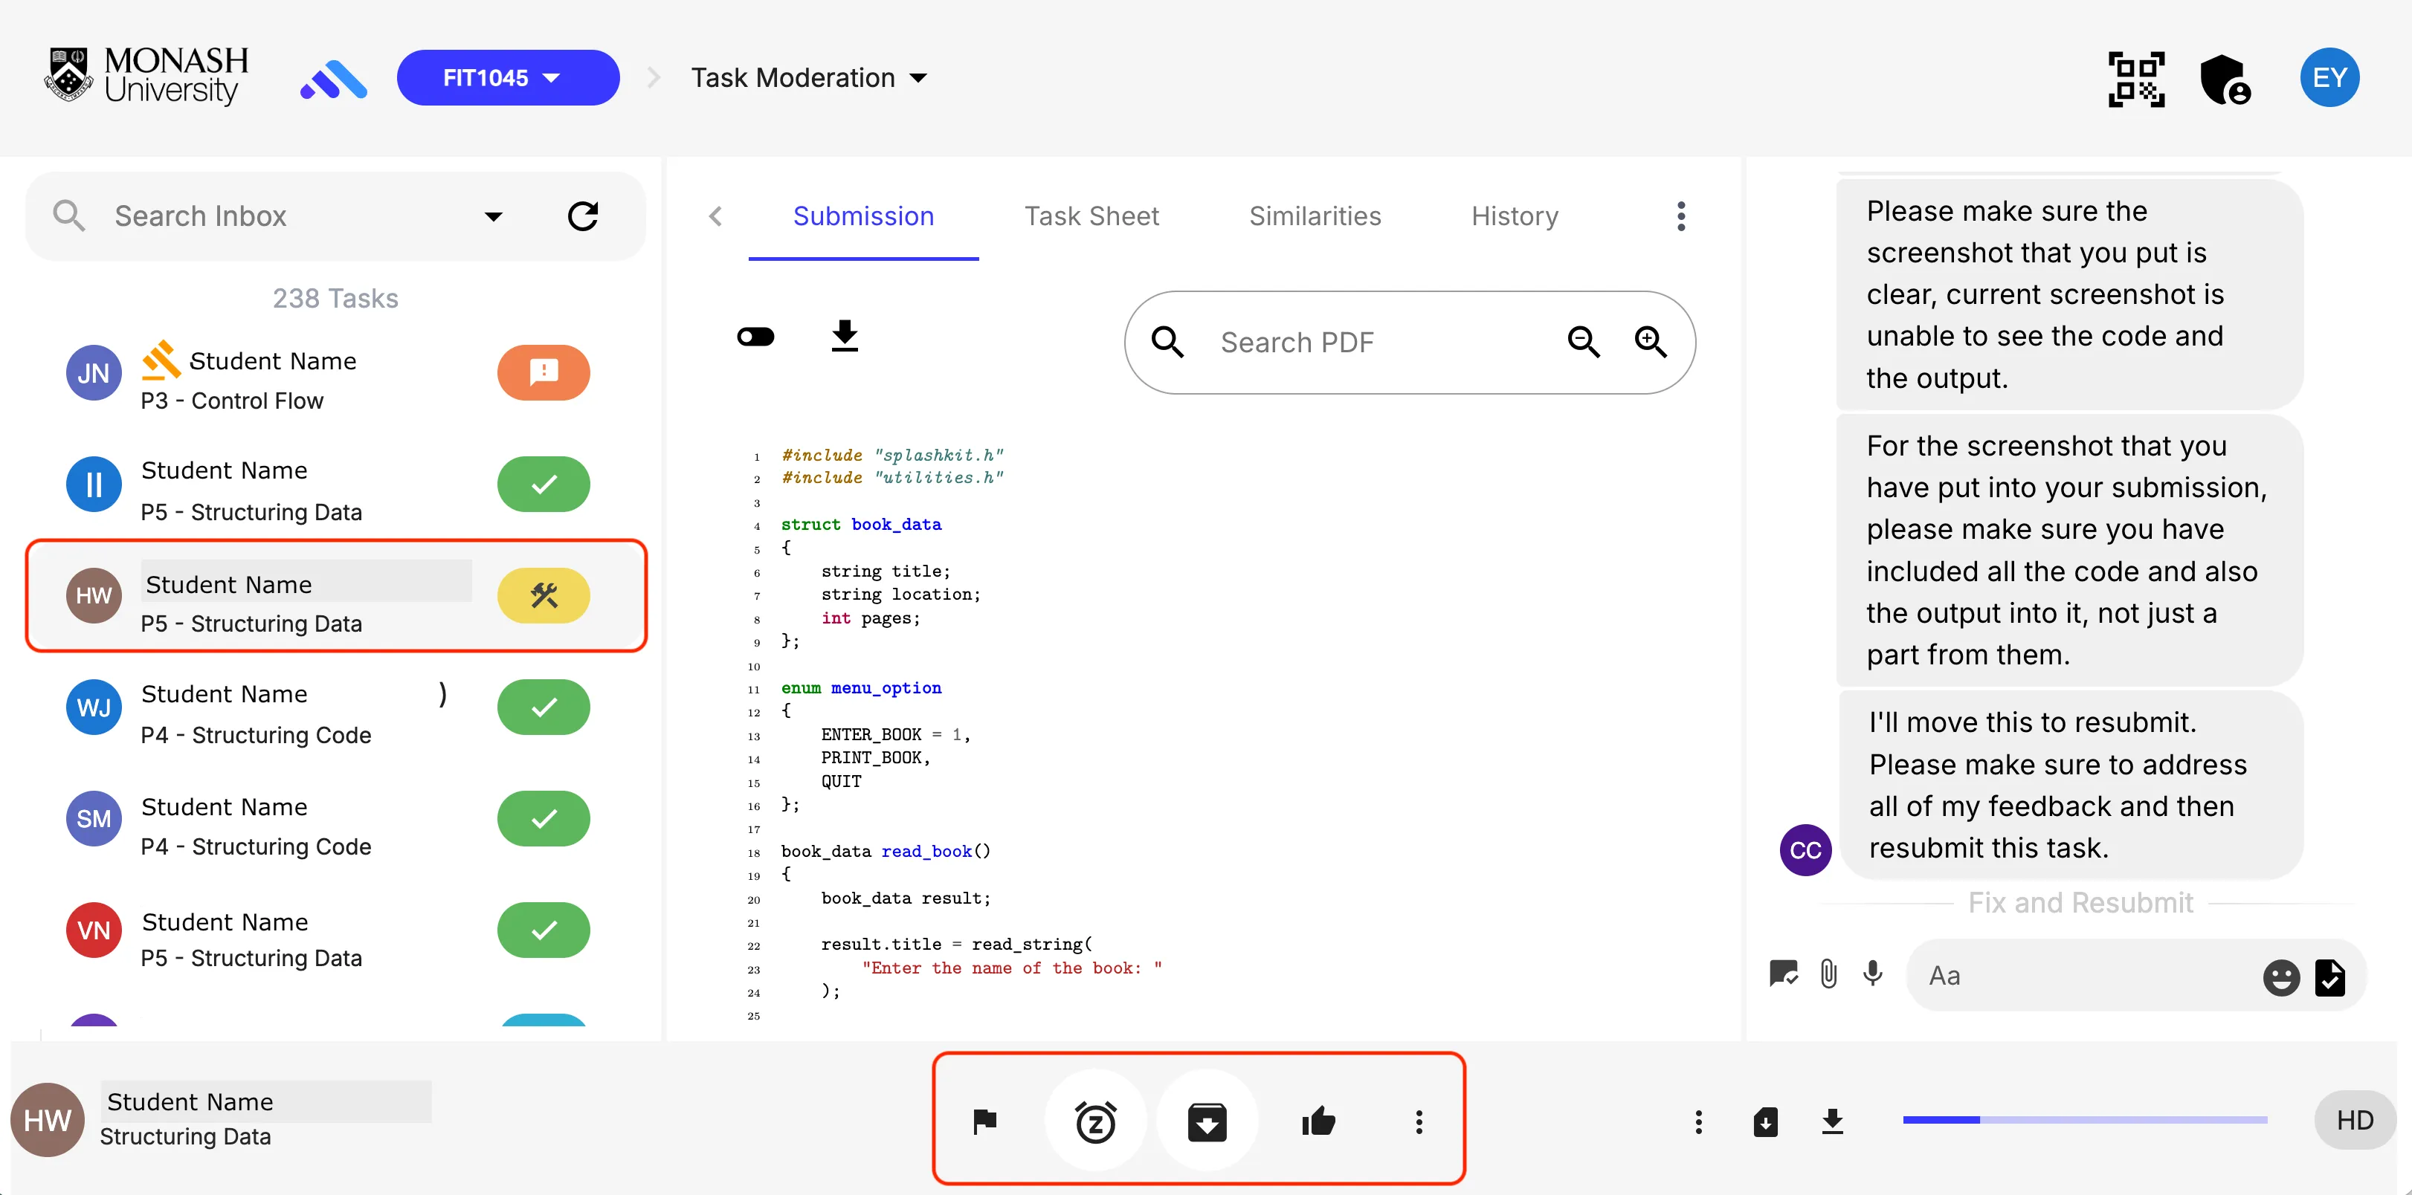Image resolution: width=2412 pixels, height=1195 pixels.
Task: Open the Task Sheet tab
Action: pos(1091,216)
